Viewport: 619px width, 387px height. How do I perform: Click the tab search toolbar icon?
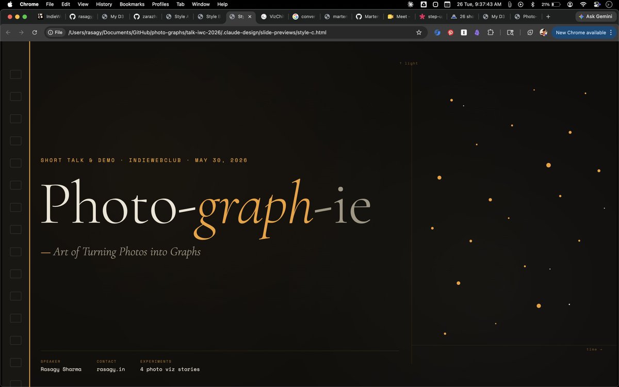point(510,33)
